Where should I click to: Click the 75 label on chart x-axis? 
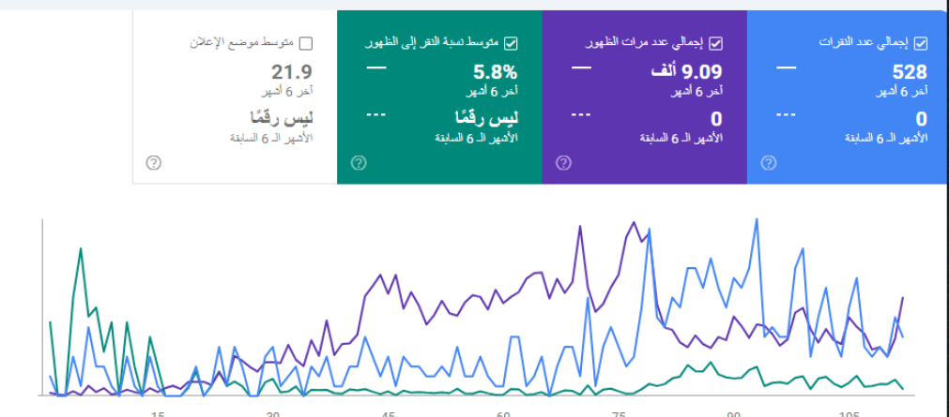(619, 413)
